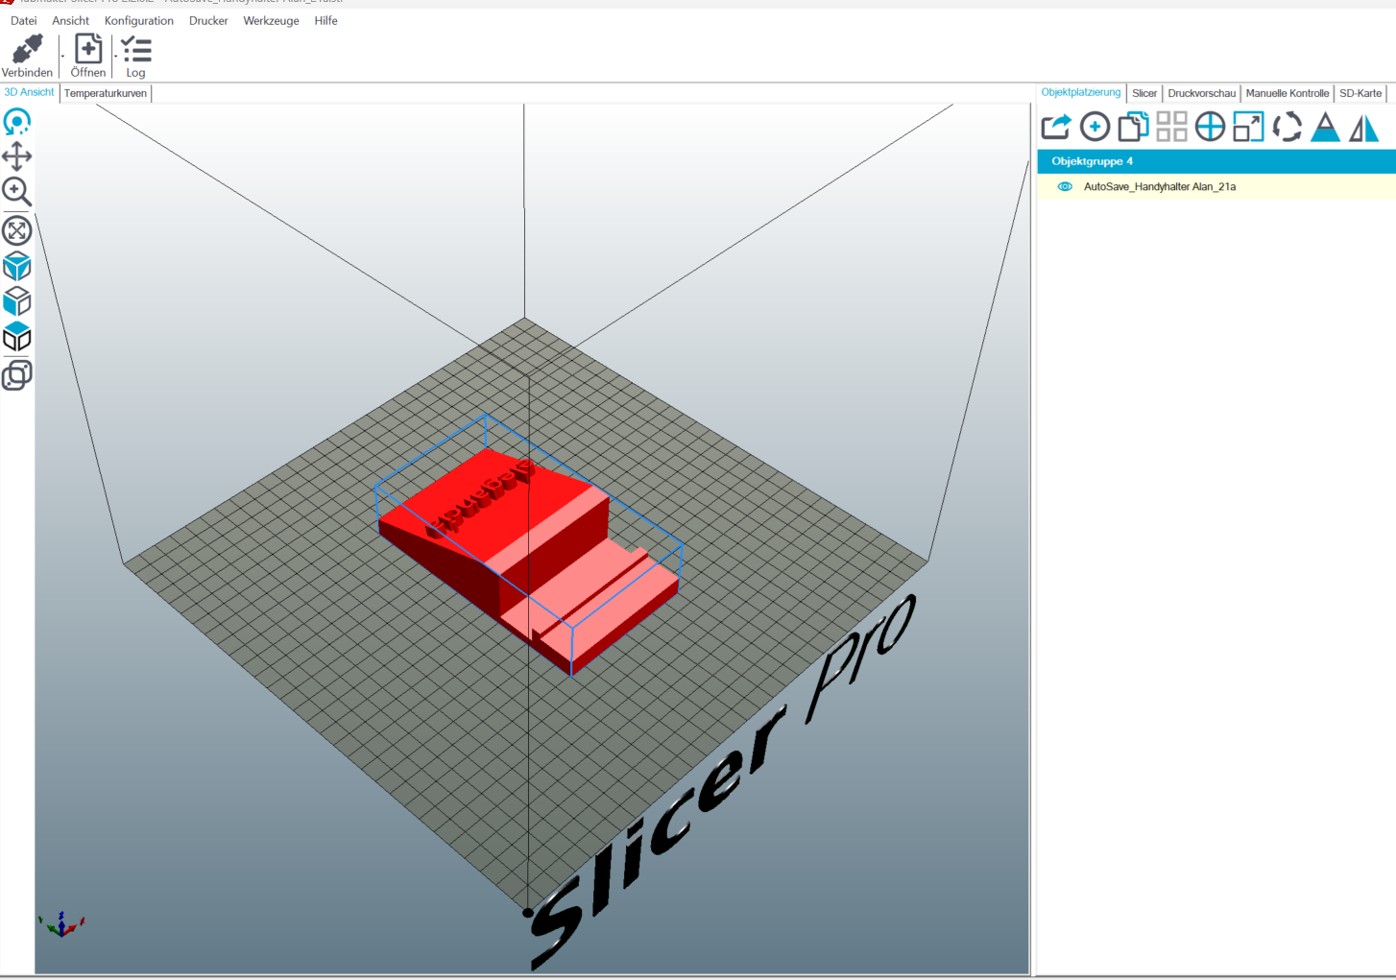Screen dimensions: 1396x980
Task: Toggle parallel projection overlapping squares icon
Action: point(17,375)
